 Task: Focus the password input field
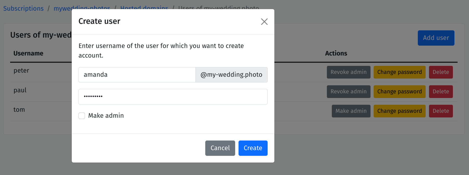(x=173, y=96)
